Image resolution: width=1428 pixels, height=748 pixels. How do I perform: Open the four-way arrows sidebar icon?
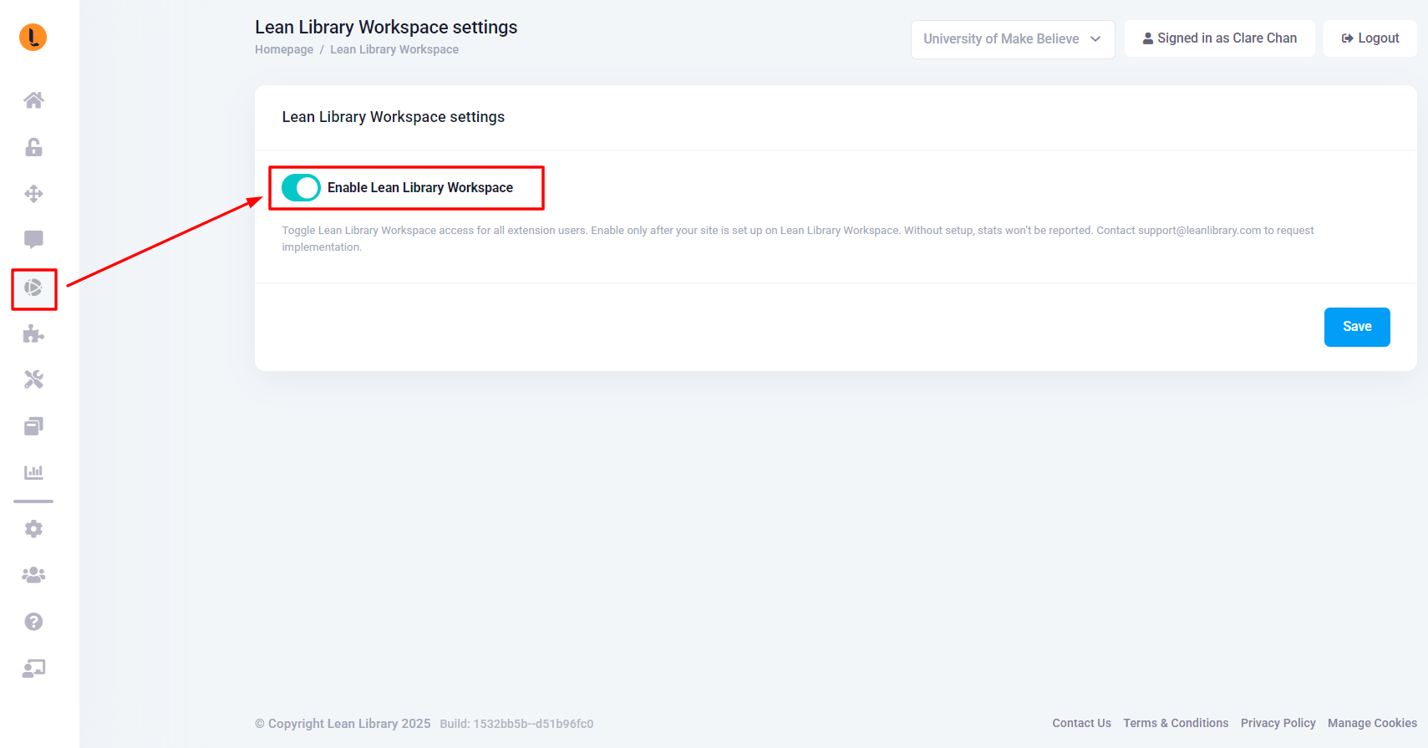tap(33, 194)
